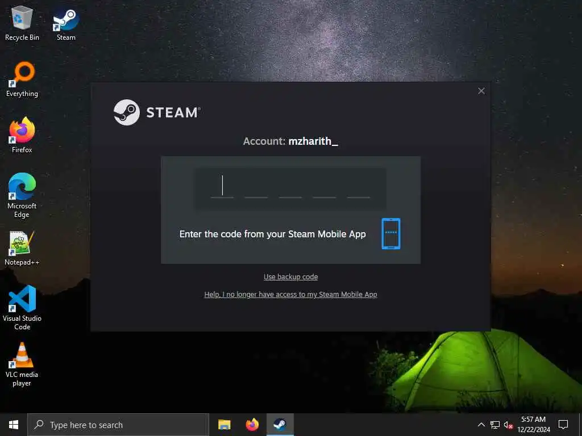Viewport: 582px width, 436px height.
Task: Click the account name mzharith_
Action: coord(313,141)
